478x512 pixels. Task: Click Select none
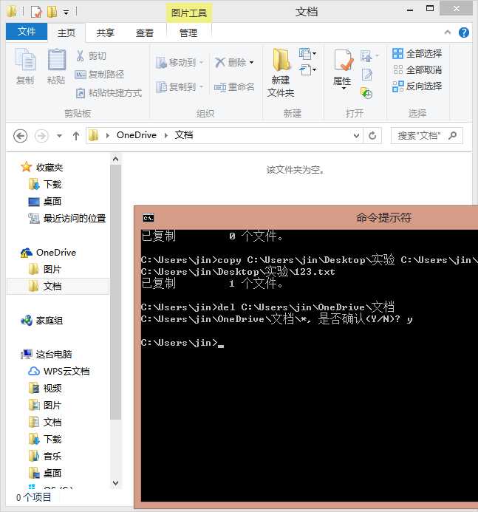[417, 70]
